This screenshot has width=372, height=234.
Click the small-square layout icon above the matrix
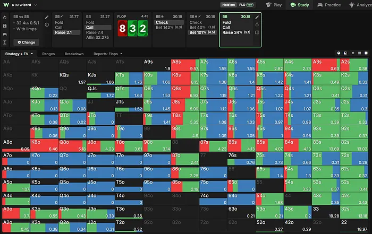click(353, 53)
